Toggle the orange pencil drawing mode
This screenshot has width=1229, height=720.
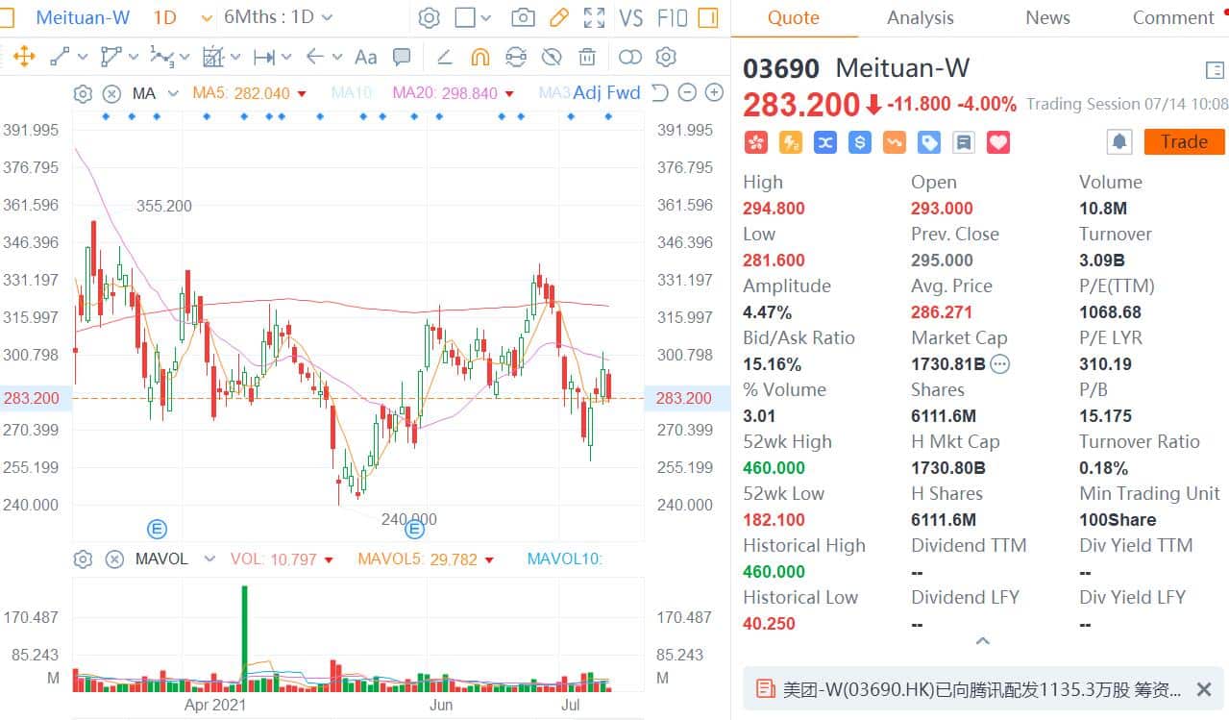click(x=558, y=17)
